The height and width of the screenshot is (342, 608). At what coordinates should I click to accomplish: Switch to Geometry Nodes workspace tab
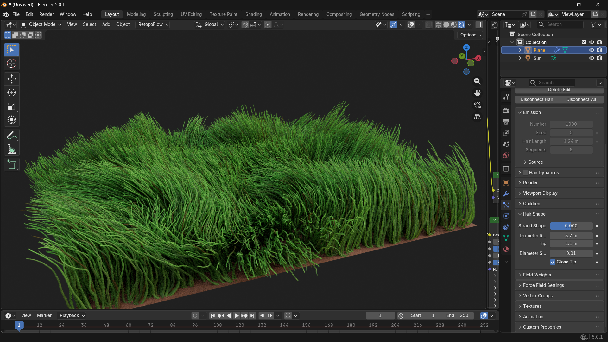[377, 14]
